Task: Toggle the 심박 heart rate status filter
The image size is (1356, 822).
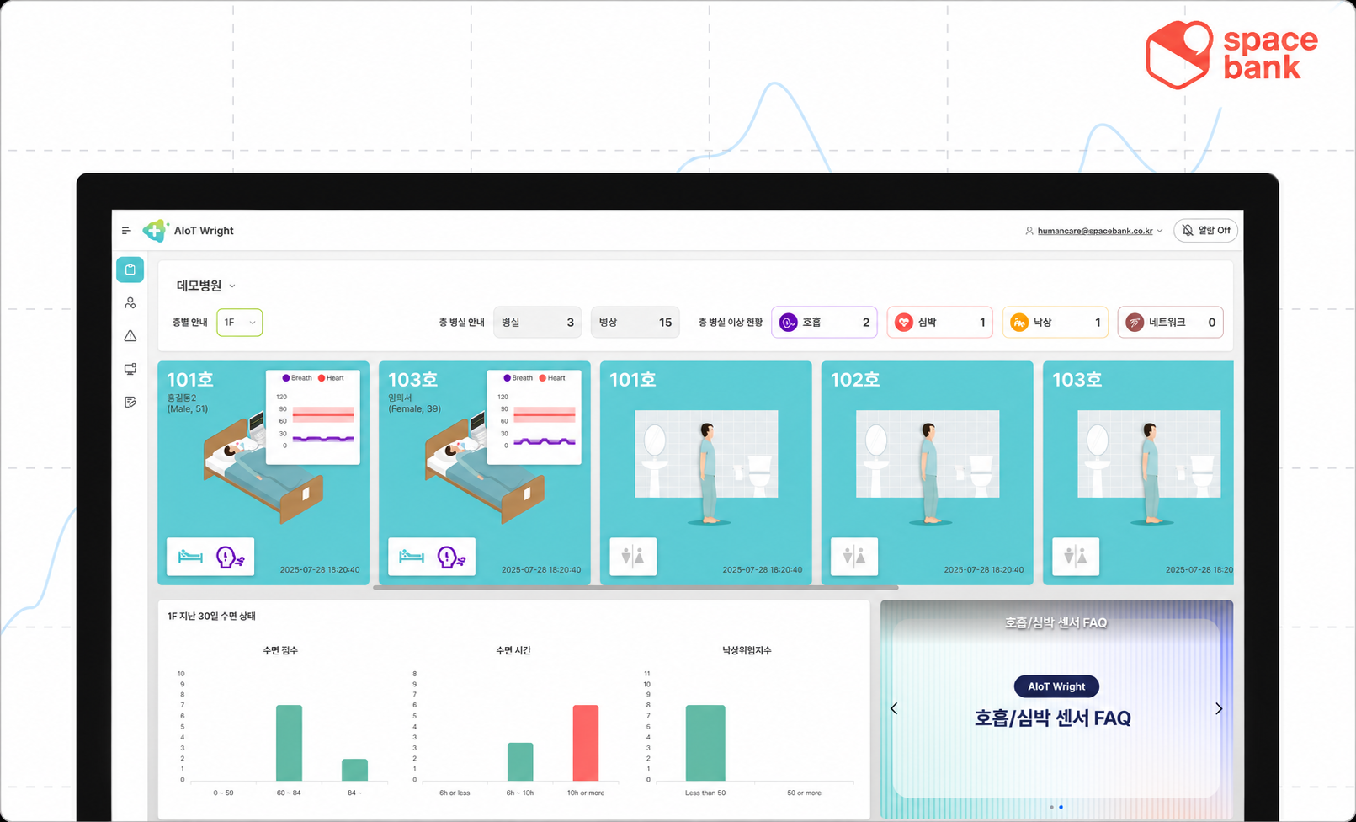Action: tap(940, 322)
